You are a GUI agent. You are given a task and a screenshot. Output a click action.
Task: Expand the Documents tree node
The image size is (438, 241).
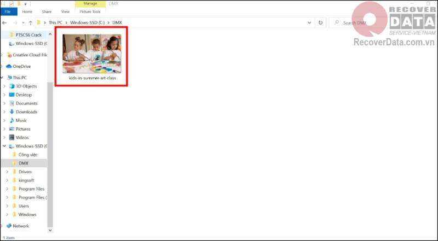pyautogui.click(x=4, y=103)
